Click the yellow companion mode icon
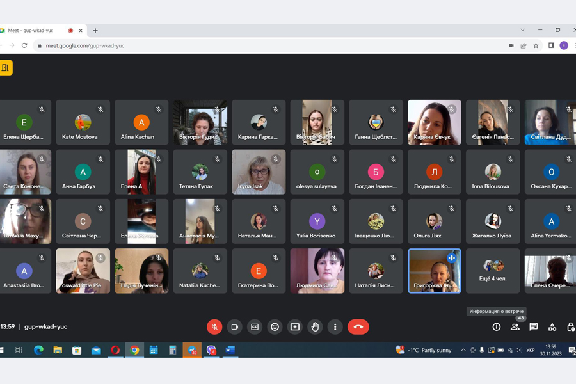576x384 pixels. [6, 68]
